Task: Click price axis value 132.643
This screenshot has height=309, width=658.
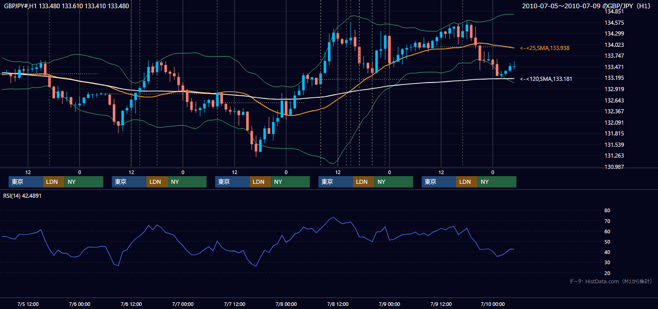Action: (614, 100)
